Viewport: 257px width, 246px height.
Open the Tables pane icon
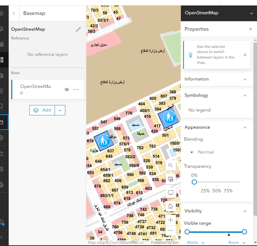(1, 44)
